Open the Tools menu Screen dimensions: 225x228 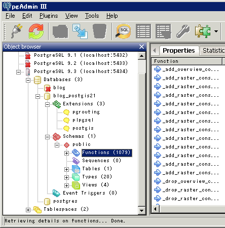[x=92, y=16]
